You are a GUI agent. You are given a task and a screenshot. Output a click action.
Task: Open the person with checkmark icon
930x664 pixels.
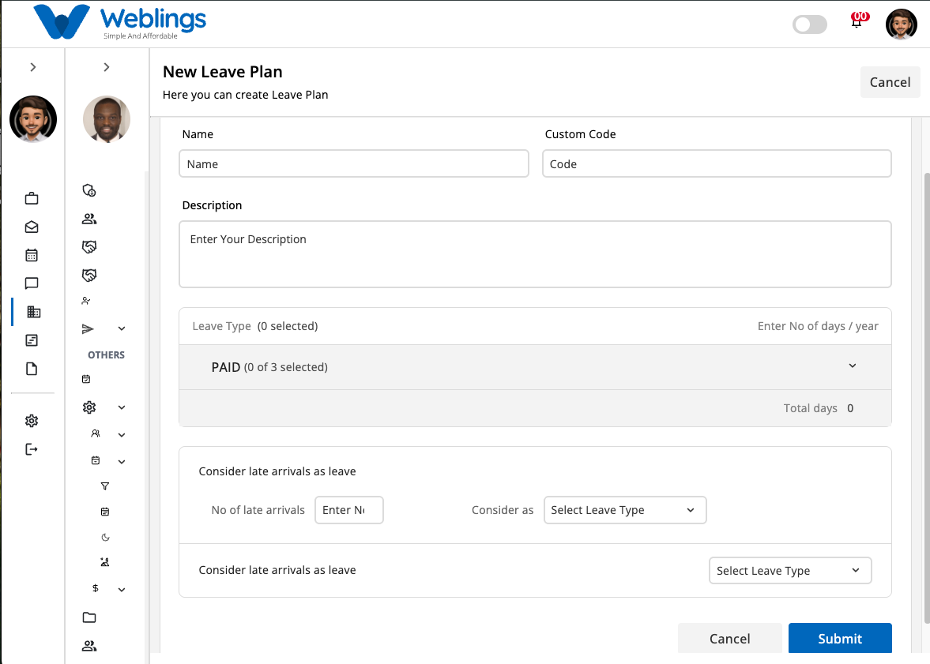pyautogui.click(x=86, y=301)
